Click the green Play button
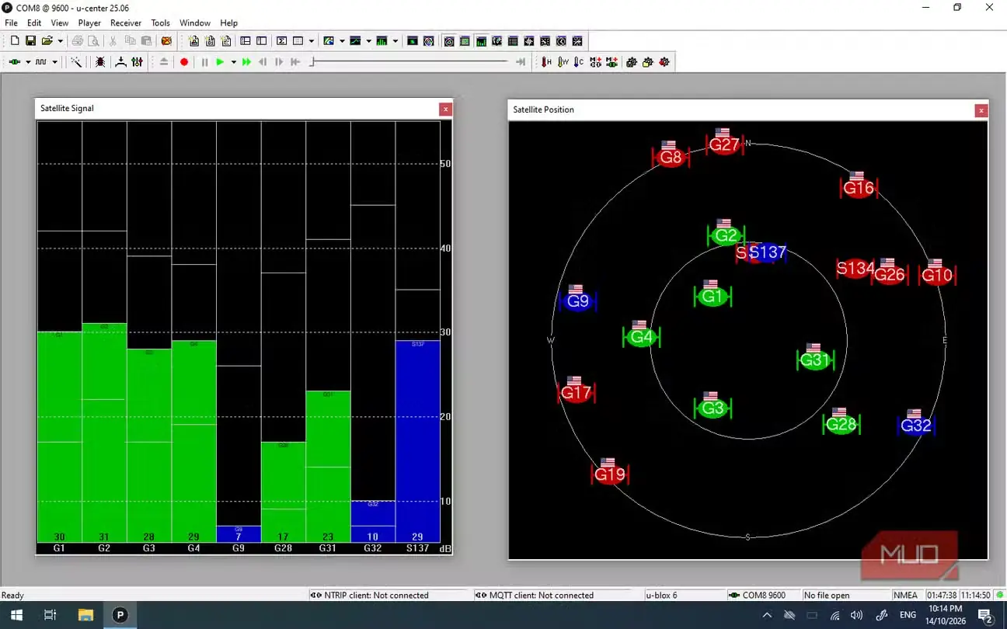Screen dimensions: 1007x629 coord(220,62)
